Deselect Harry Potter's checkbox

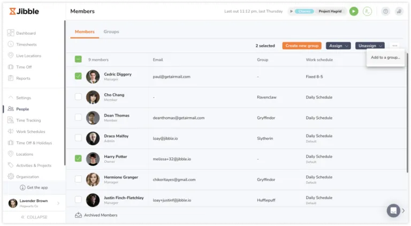click(78, 159)
